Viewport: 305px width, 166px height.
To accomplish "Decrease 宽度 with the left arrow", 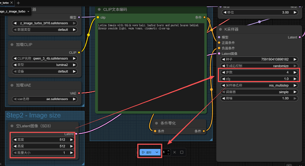I will pyautogui.click(x=15, y=140).
